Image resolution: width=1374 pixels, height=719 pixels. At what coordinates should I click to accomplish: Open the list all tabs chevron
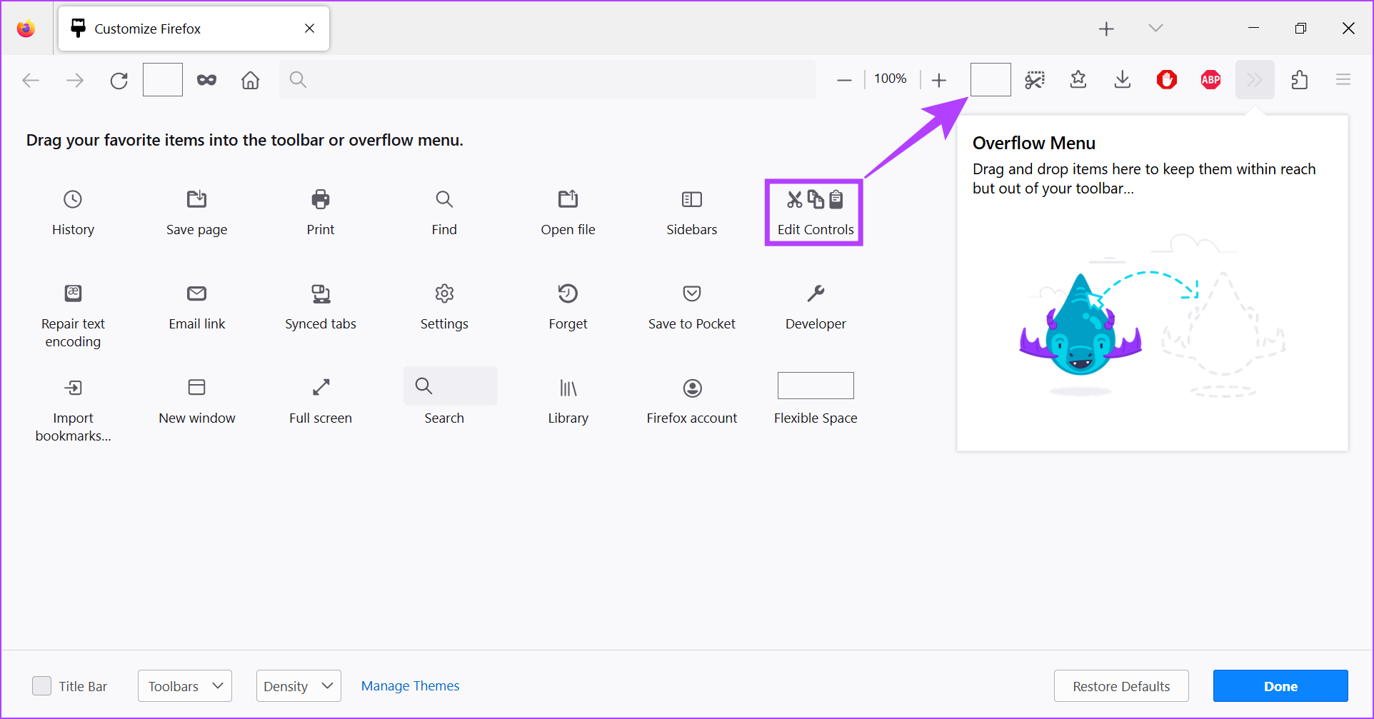[x=1155, y=29]
